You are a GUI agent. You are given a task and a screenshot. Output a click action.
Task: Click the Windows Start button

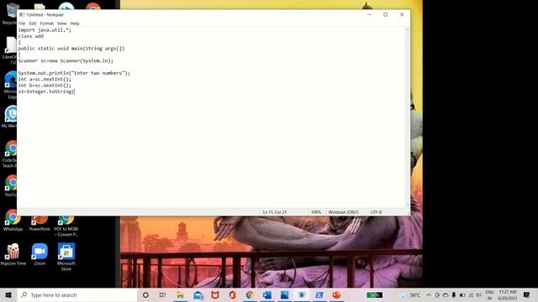pos(8,294)
